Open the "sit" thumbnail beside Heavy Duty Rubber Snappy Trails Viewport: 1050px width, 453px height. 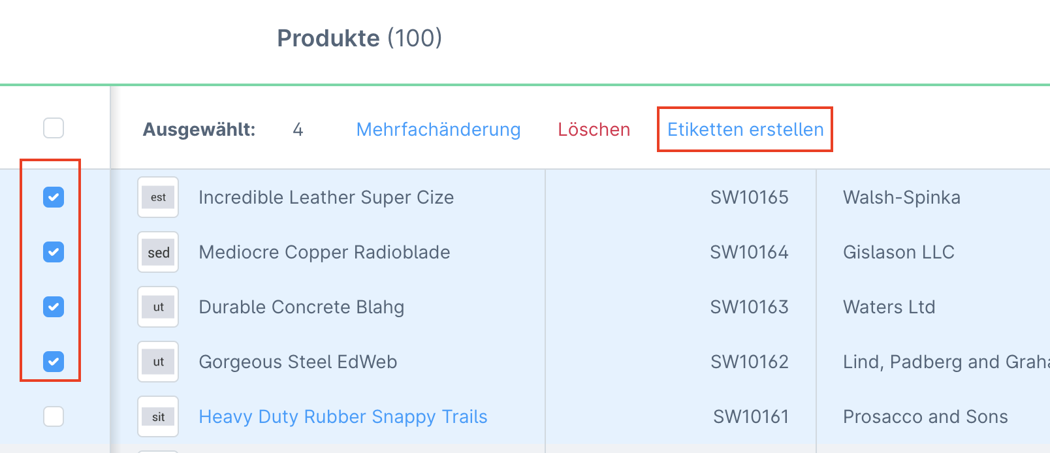[158, 416]
